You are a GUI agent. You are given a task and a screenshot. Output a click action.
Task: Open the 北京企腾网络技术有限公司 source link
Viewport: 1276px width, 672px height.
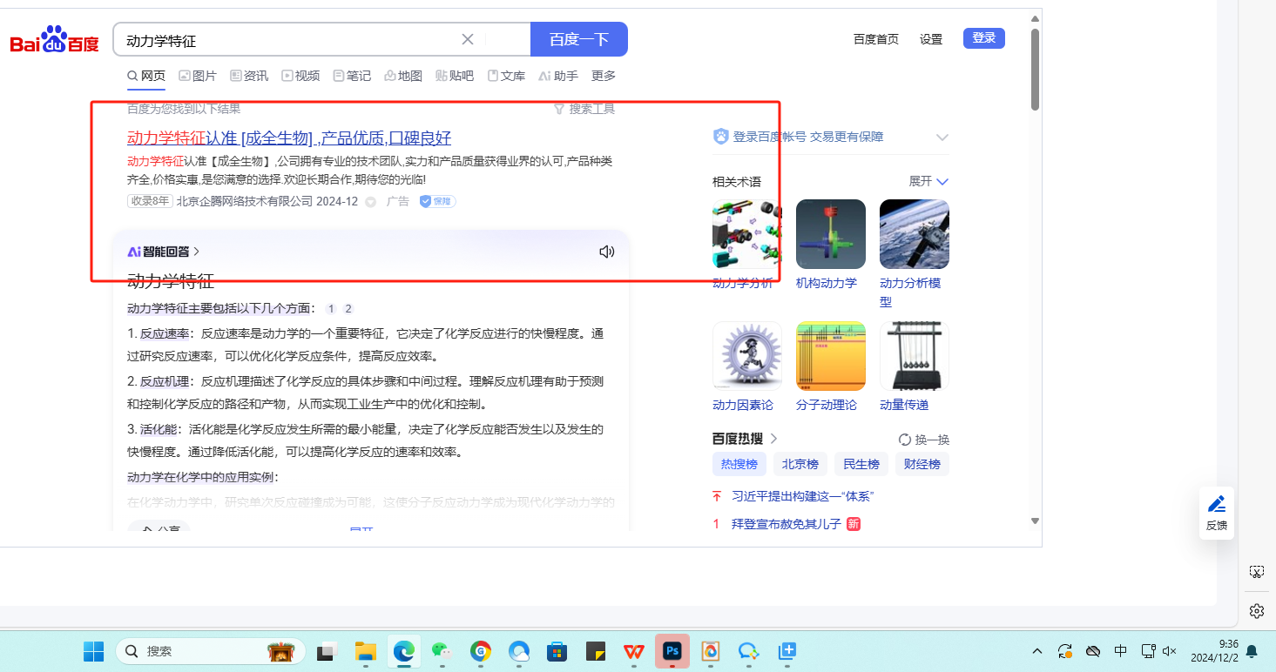click(244, 201)
